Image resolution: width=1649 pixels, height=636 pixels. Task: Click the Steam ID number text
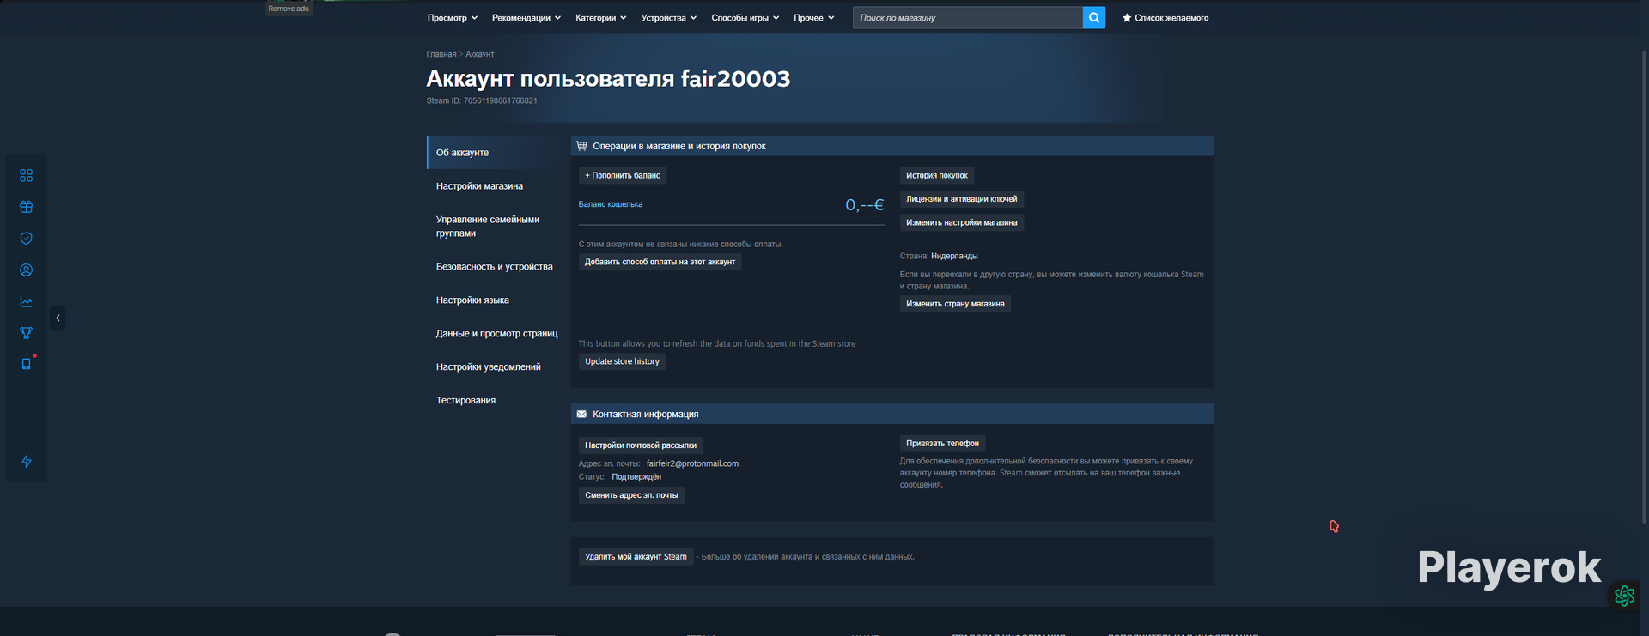tap(501, 100)
